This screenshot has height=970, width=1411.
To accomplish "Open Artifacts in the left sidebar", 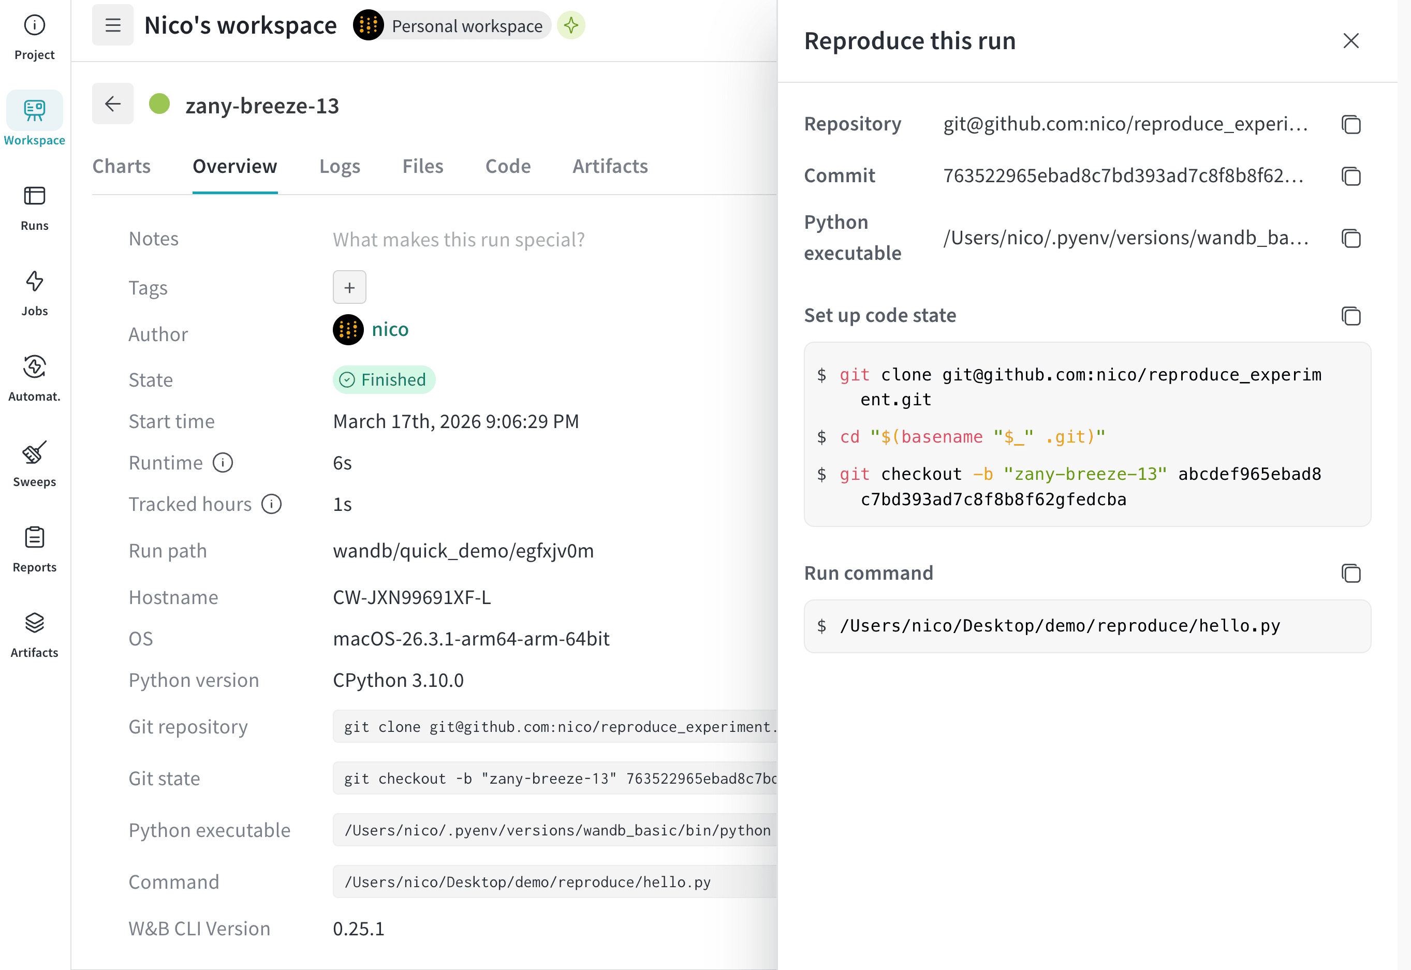I will [35, 635].
